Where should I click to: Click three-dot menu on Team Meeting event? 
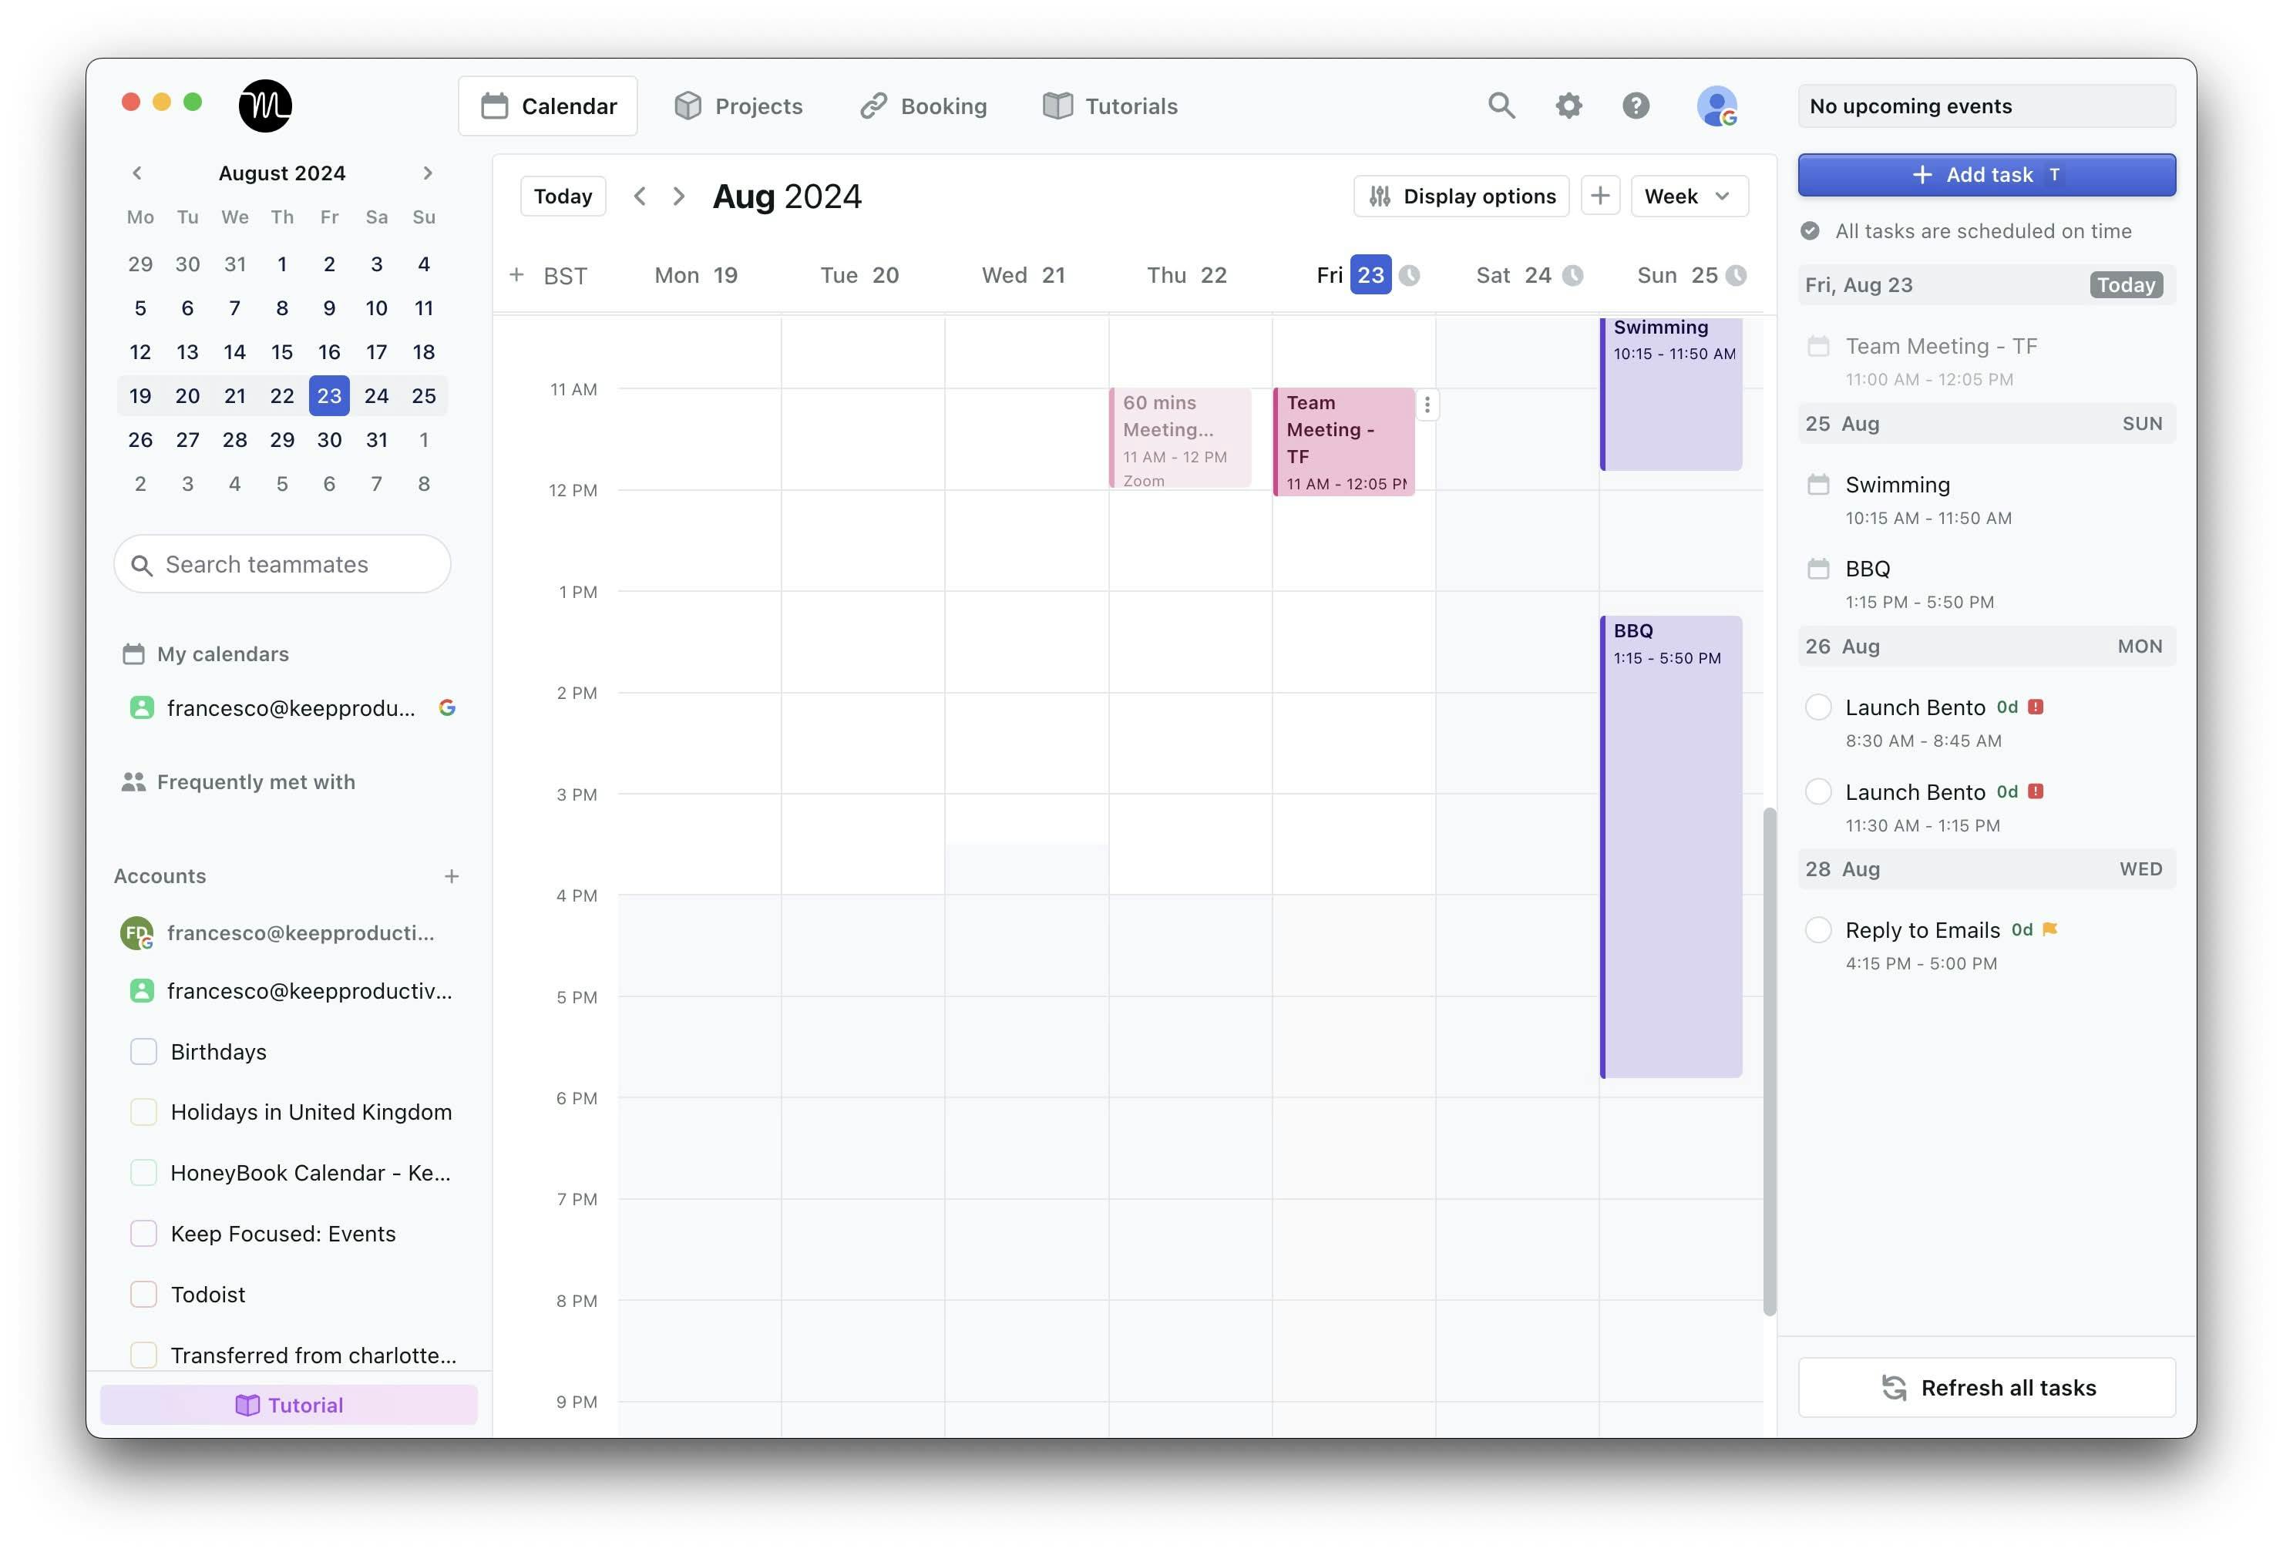1427,405
